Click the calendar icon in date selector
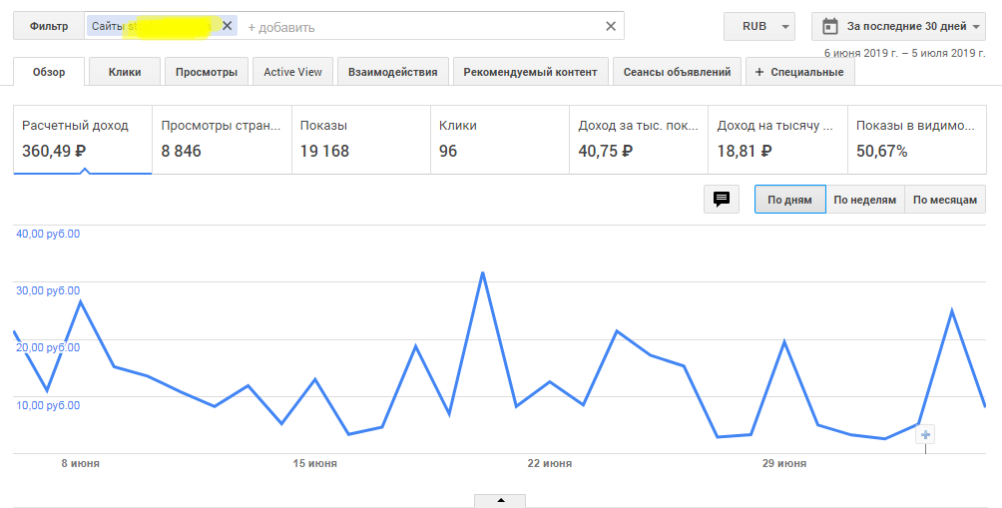1002x508 pixels. coord(829,27)
